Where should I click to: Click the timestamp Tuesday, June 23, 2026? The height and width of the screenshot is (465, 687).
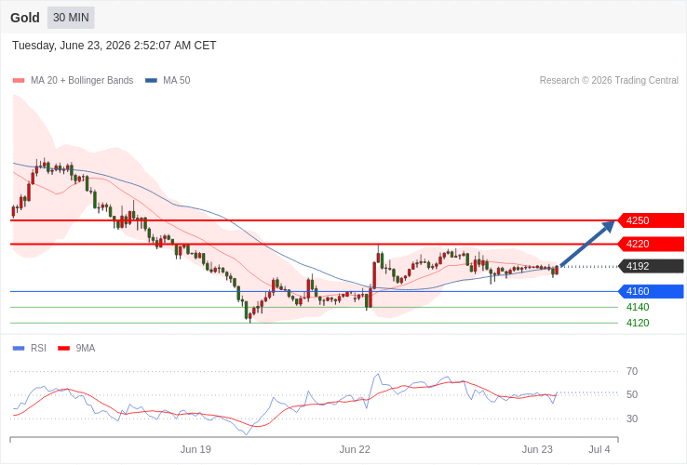click(72, 46)
